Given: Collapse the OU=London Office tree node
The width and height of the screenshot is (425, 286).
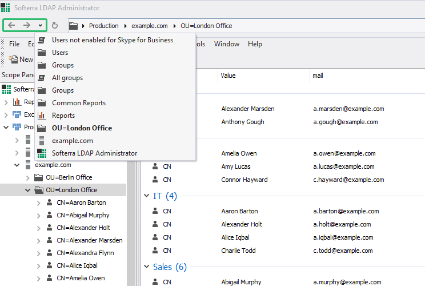Looking at the screenshot, I should click(27, 190).
